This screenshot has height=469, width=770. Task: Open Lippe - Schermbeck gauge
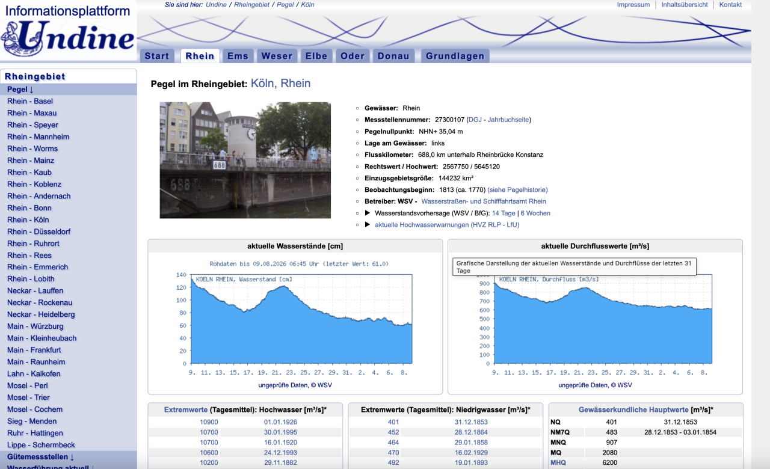(41, 444)
